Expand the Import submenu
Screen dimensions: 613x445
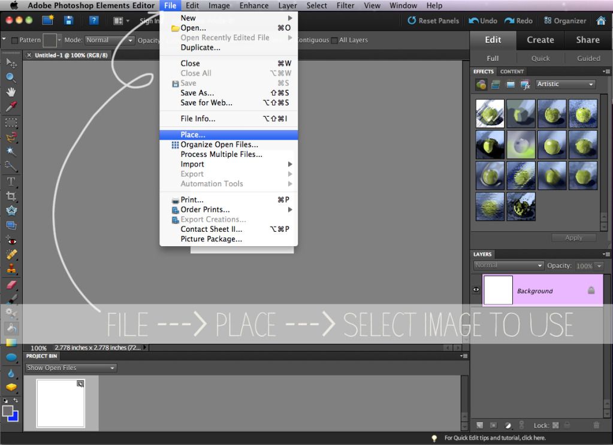pos(229,164)
